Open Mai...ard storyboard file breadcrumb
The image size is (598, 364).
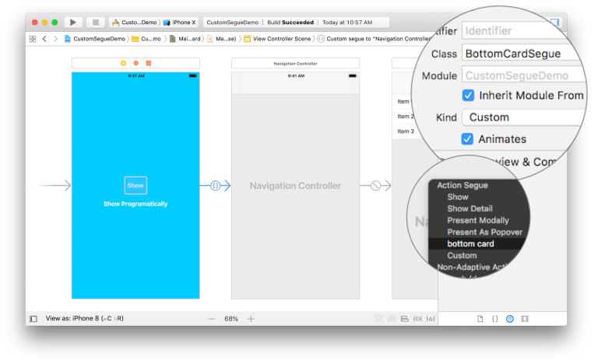[185, 39]
